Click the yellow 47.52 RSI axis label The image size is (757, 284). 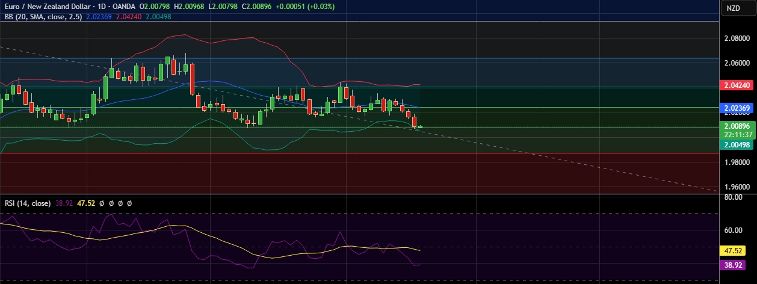click(735, 249)
